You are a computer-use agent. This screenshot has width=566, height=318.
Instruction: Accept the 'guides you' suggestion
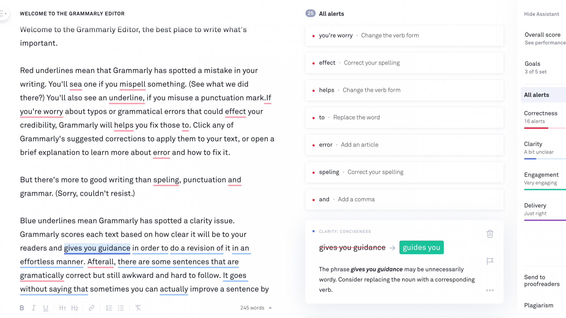pyautogui.click(x=421, y=247)
